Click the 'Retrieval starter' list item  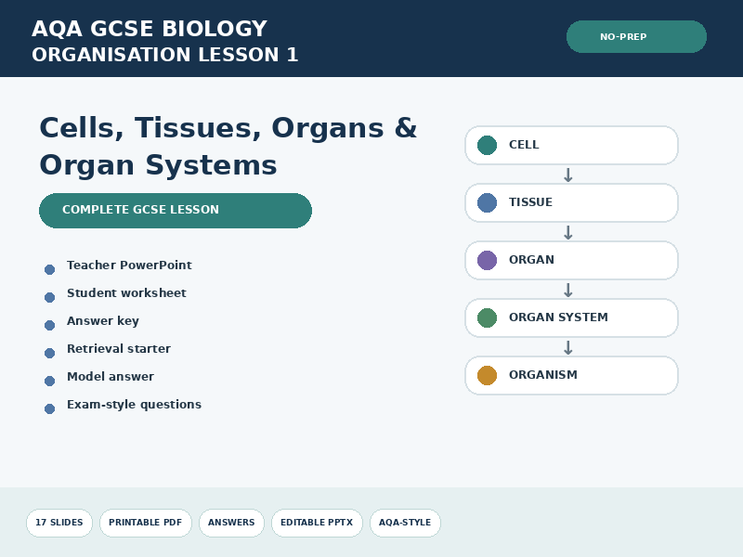119,349
